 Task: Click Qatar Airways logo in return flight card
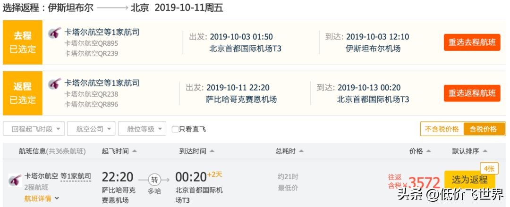point(54,84)
